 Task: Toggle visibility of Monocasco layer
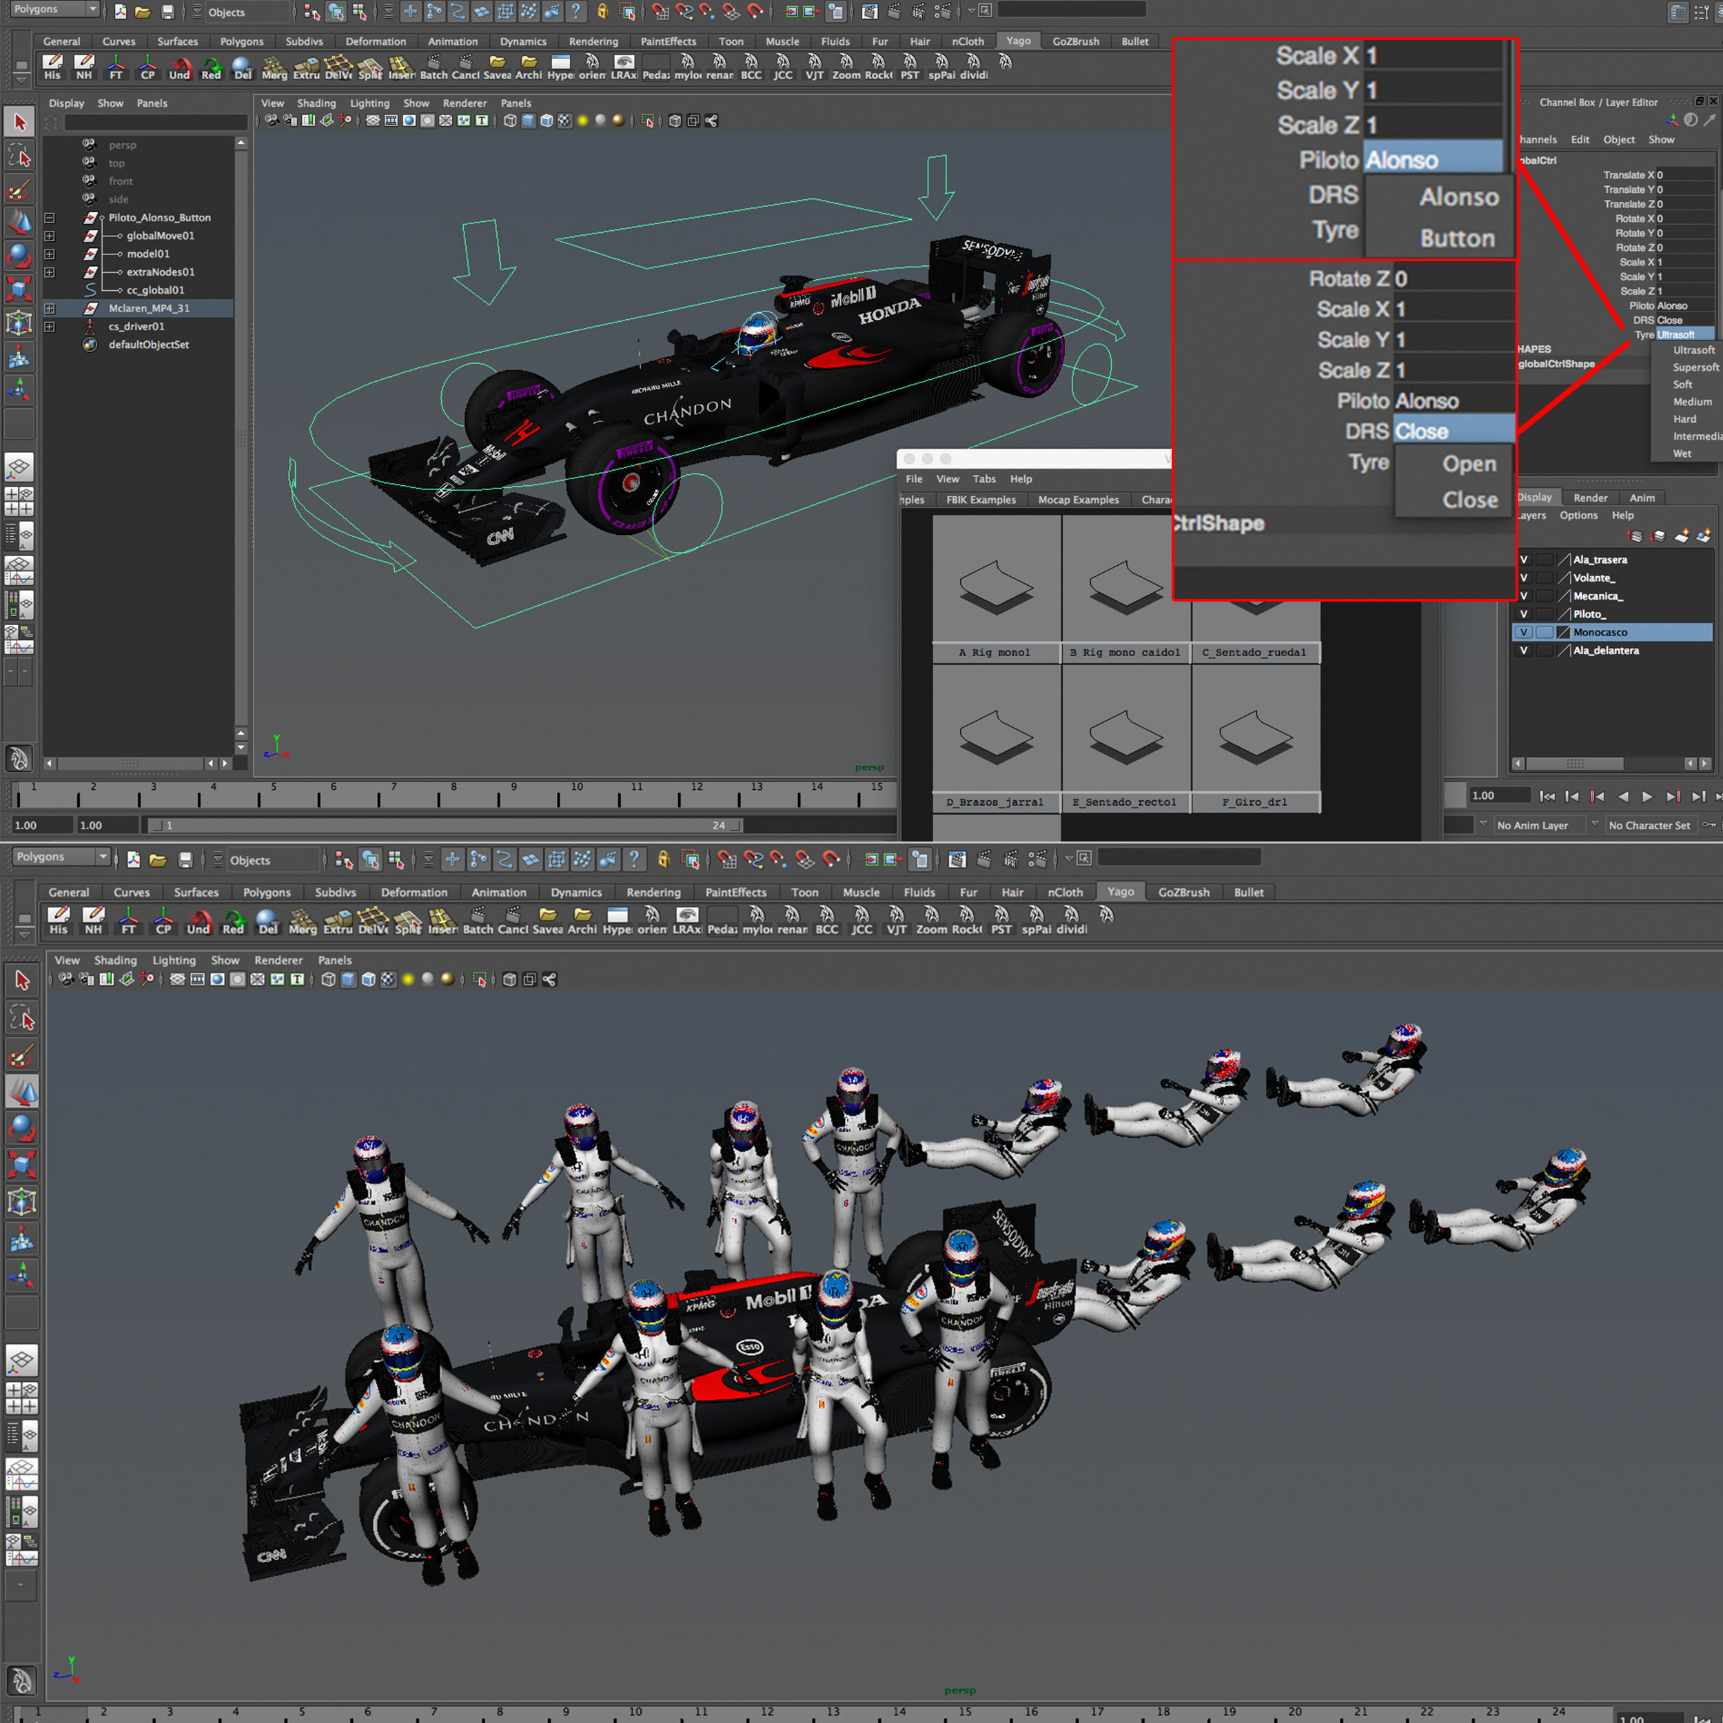pos(1523,632)
